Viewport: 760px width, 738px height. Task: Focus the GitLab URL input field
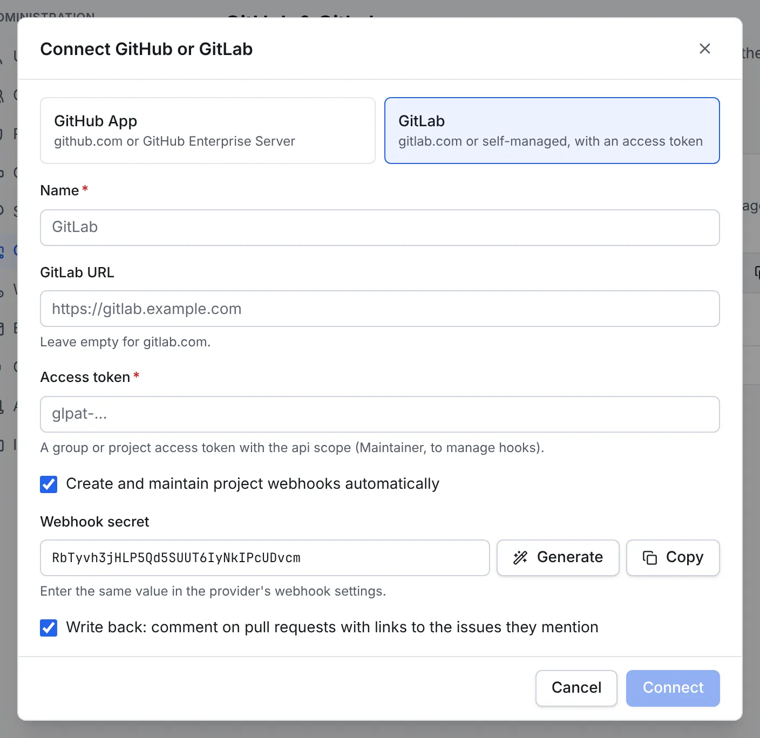tap(380, 309)
